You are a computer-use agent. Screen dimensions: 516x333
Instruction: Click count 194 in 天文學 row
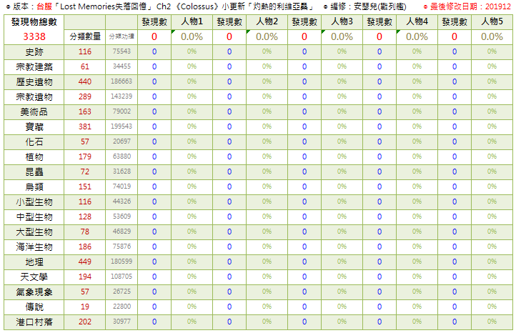click(x=85, y=277)
